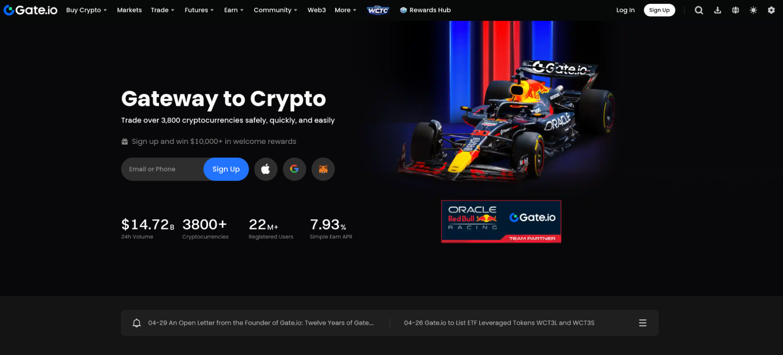
Task: Connect with MetaMask fox icon
Action: 323,169
